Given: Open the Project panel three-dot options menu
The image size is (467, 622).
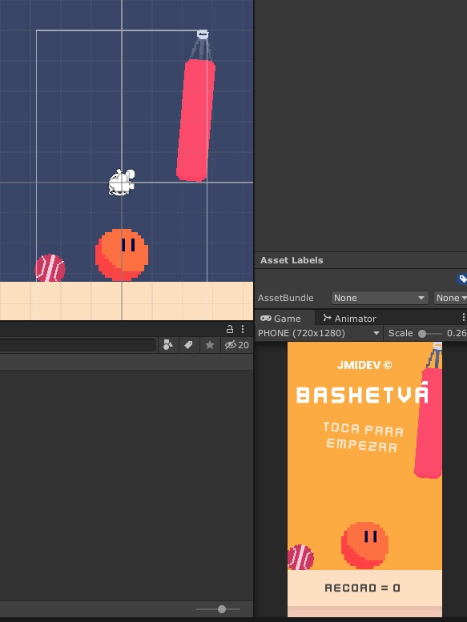Looking at the screenshot, I should tap(243, 329).
